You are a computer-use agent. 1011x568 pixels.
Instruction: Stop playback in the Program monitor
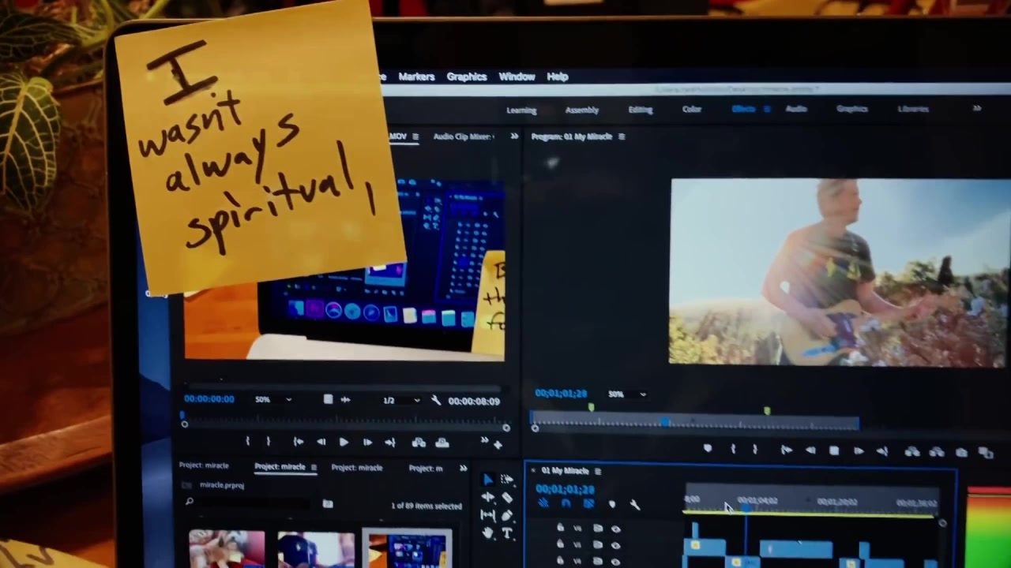point(834,450)
